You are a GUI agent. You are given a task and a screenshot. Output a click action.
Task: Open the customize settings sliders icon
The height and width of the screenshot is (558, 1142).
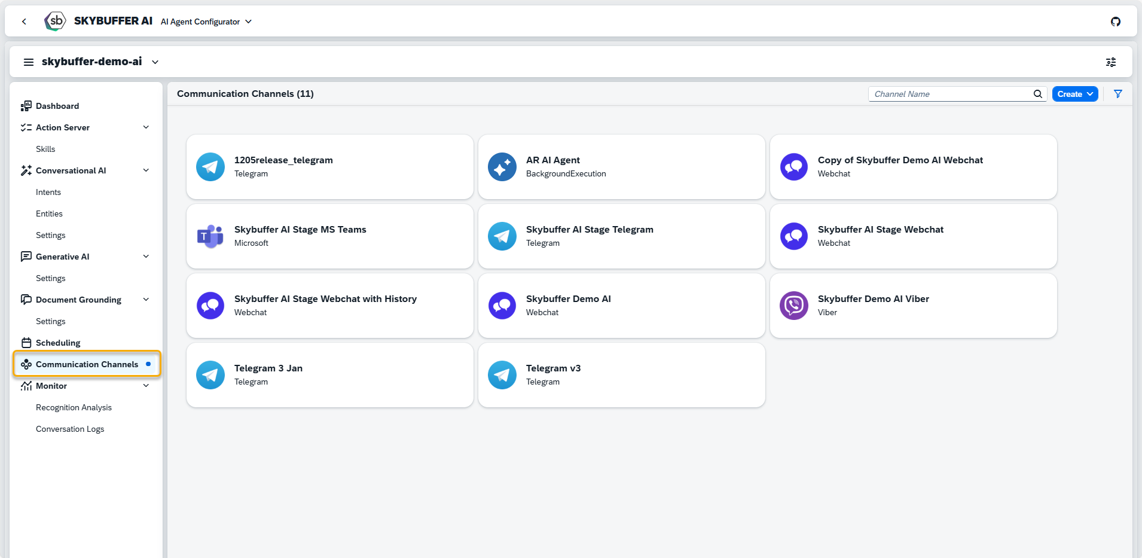coord(1111,62)
